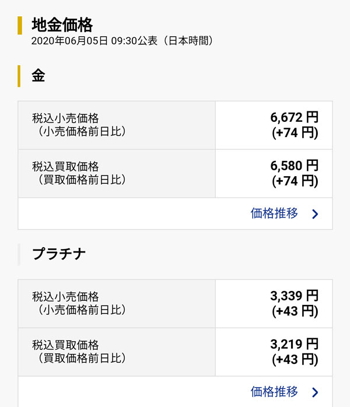
Task: Click the yellow accent bar beside 地金価格
Action: coord(20,26)
